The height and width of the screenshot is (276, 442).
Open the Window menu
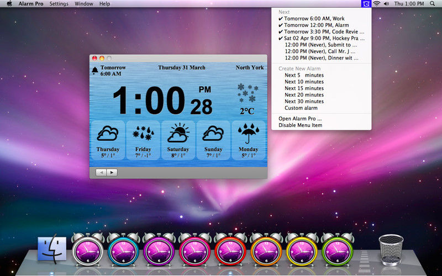(x=84, y=4)
